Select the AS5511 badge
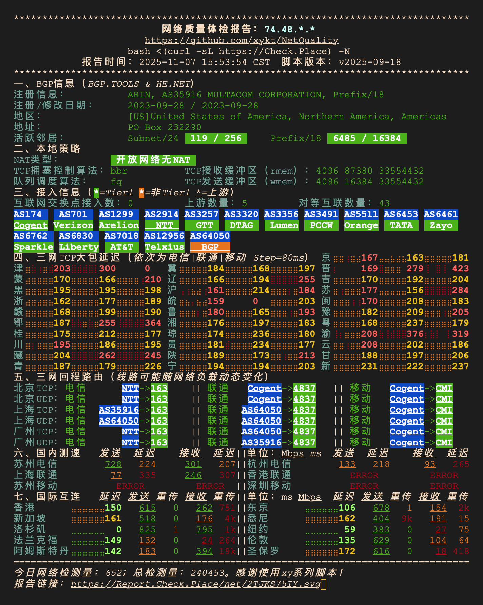The height and width of the screenshot is (605, 483). point(361,214)
